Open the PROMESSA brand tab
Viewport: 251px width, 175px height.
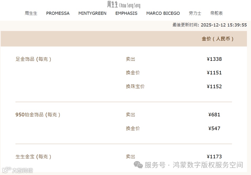tap(58, 13)
